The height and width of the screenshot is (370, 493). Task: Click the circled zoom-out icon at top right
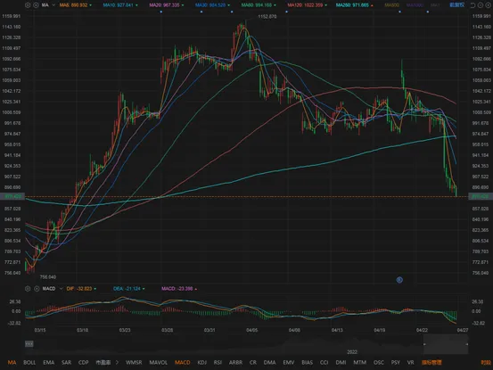(x=481, y=5)
